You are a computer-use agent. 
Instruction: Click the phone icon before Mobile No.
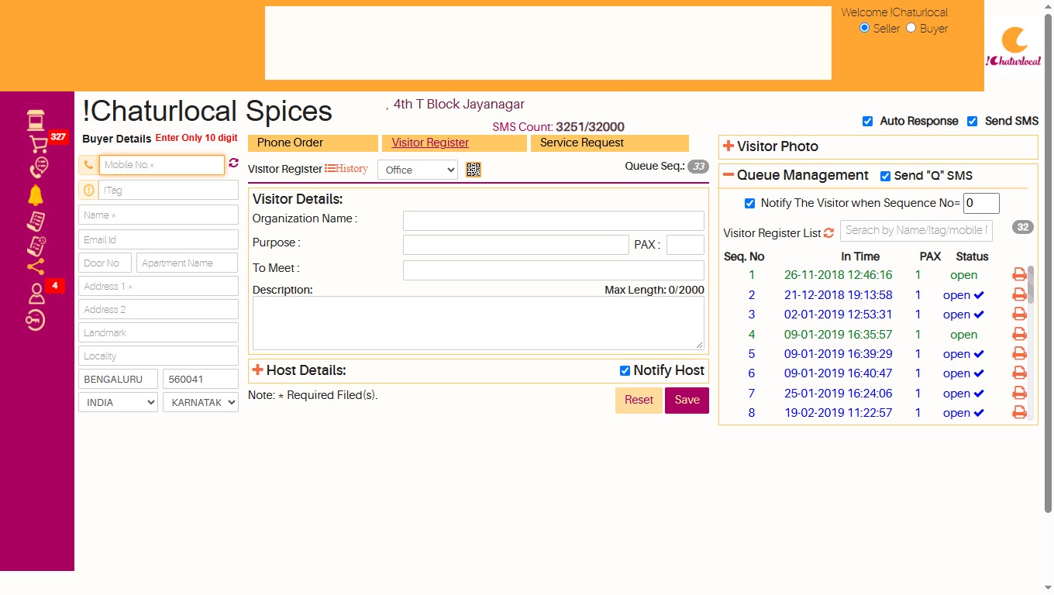88,165
